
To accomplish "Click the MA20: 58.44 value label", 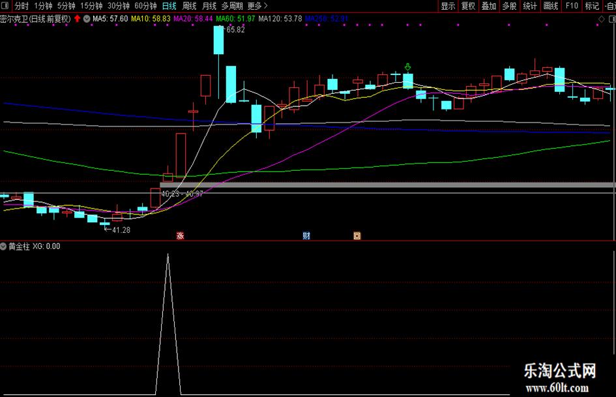I will [194, 18].
